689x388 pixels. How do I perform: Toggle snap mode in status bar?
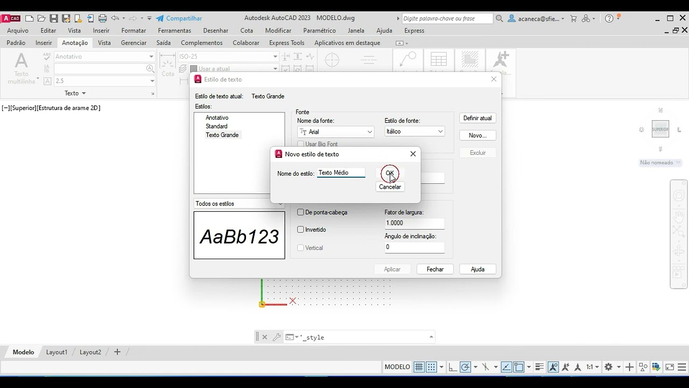tap(432, 367)
